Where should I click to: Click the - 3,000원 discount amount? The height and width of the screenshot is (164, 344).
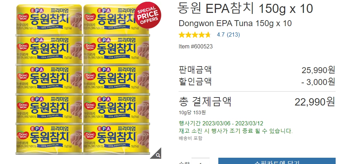(318, 82)
